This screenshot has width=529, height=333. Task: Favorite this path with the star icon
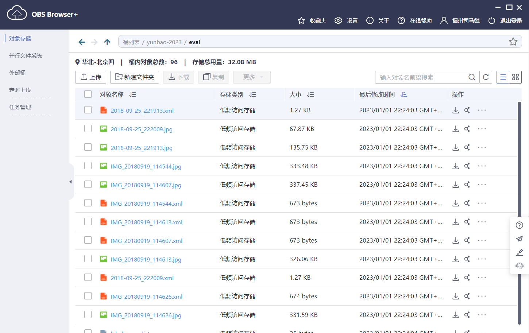pos(513,42)
